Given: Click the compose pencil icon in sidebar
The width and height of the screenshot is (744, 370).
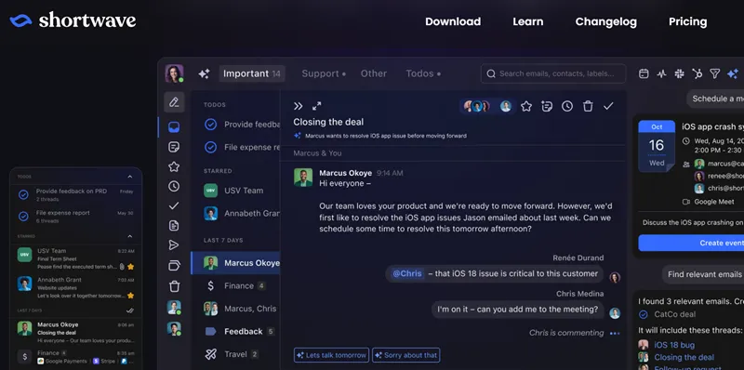Looking at the screenshot, I should coord(174,102).
